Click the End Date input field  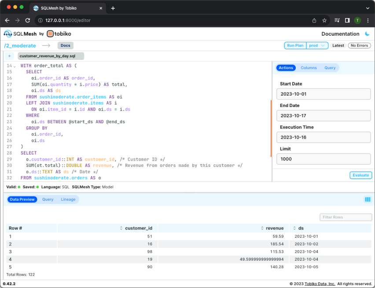point(324,115)
